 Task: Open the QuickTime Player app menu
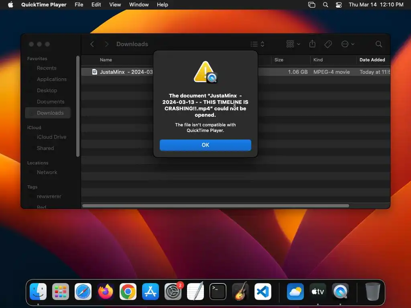pyautogui.click(x=44, y=5)
